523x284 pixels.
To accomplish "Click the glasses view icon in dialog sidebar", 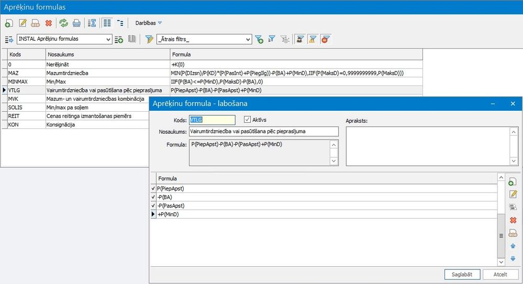I will [513, 233].
